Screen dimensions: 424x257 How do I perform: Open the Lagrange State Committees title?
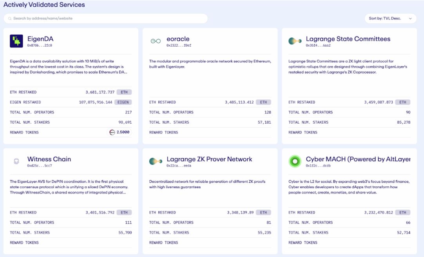pyautogui.click(x=348, y=39)
